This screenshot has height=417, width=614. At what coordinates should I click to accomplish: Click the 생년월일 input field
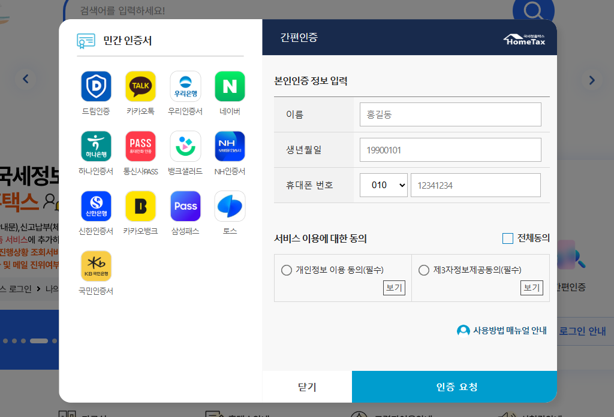450,150
